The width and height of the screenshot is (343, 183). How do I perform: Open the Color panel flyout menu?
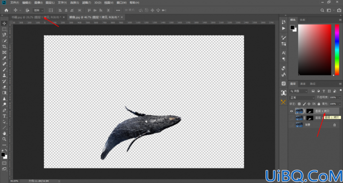(341, 19)
